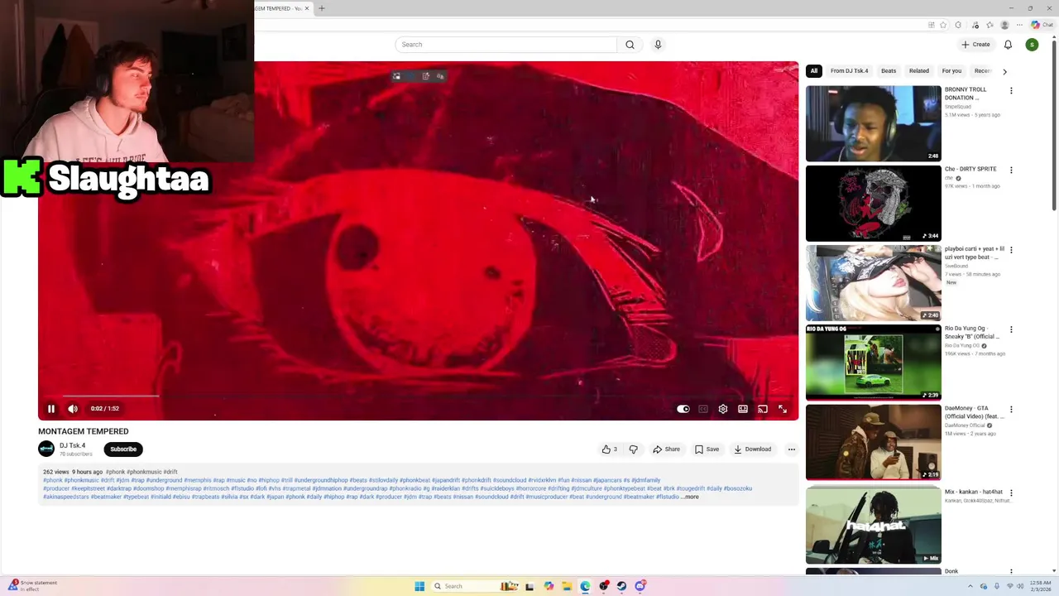1059x596 pixels.
Task: Pause the MONTAGEM TEMPERED video
Action: click(51, 408)
